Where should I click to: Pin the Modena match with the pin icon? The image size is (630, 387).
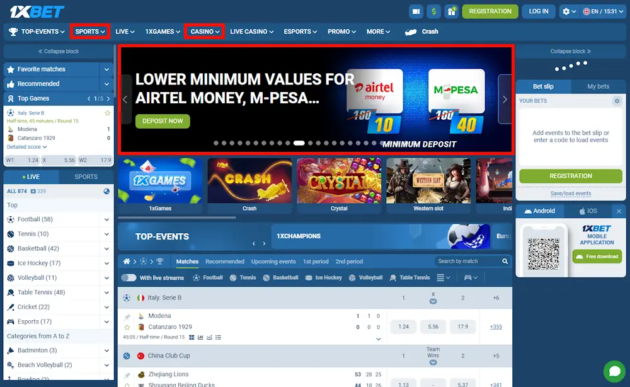127,316
